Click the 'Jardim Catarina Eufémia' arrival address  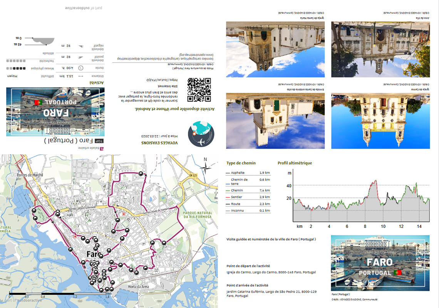click(271, 293)
